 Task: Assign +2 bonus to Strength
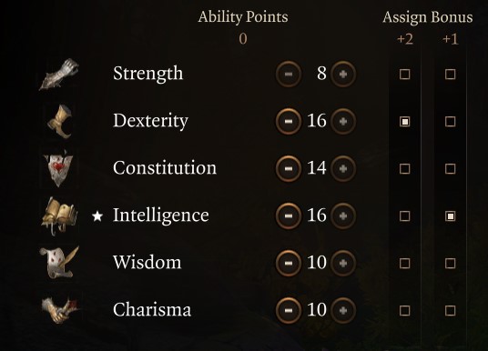pyautogui.click(x=404, y=75)
